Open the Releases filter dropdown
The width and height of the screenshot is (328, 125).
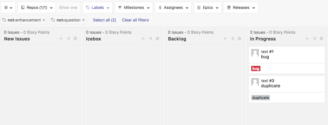(x=241, y=8)
